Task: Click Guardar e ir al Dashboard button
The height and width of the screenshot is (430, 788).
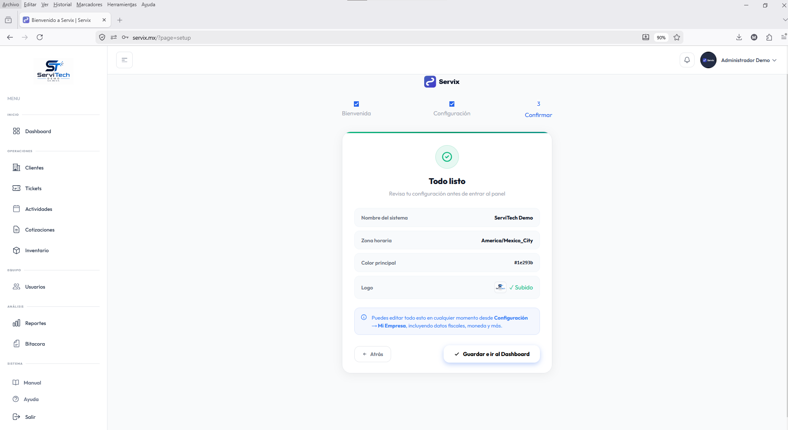Action: tap(492, 354)
